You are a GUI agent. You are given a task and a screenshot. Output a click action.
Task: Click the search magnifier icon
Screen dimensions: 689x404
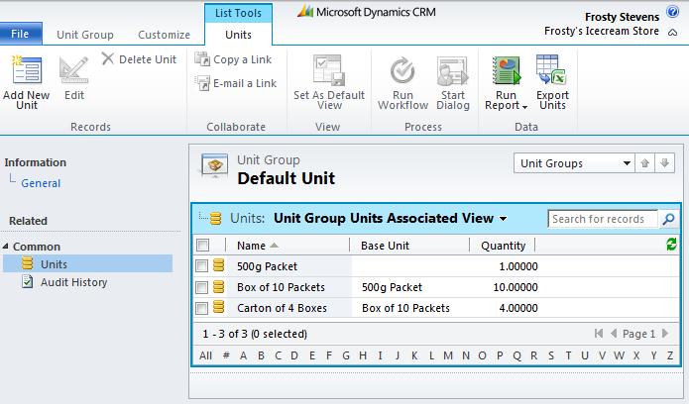coord(668,219)
